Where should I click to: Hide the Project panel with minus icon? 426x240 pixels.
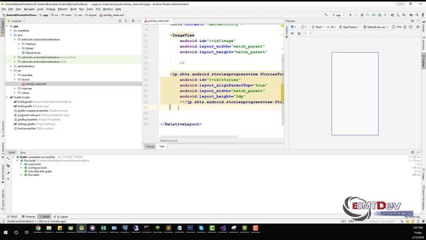pyautogui.click(x=139, y=21)
